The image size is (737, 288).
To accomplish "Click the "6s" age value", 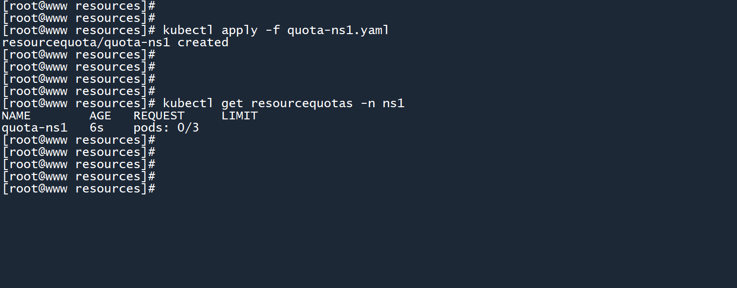I will pos(97,128).
